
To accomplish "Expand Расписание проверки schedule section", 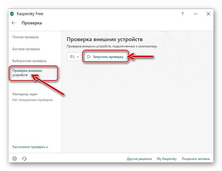I will coord(30,147).
